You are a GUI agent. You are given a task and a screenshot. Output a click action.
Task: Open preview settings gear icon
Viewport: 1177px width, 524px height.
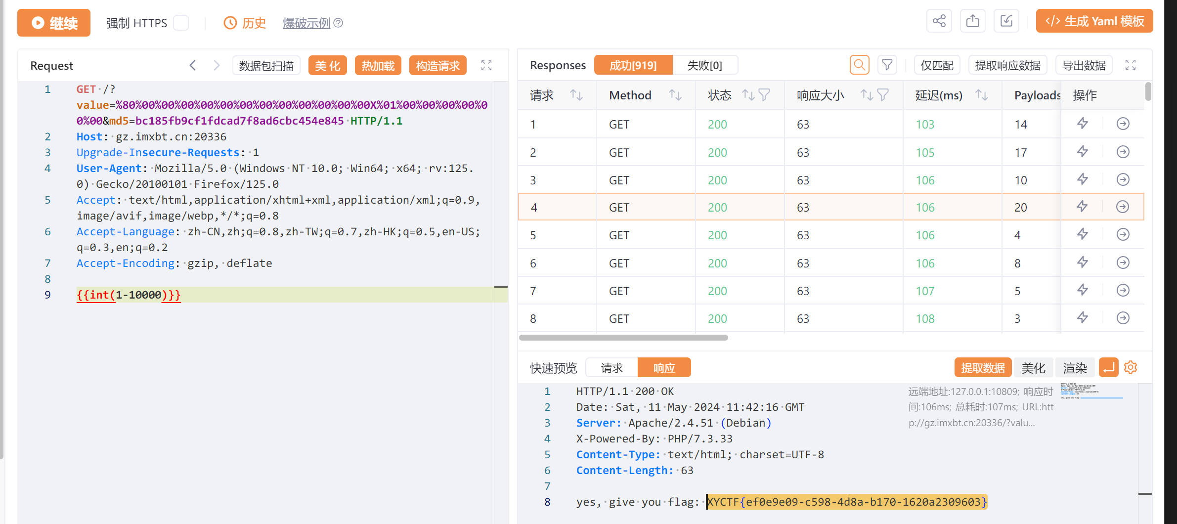click(x=1131, y=367)
